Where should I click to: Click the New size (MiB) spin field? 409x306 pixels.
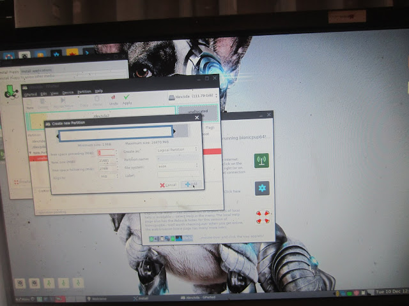pyautogui.click(x=108, y=161)
